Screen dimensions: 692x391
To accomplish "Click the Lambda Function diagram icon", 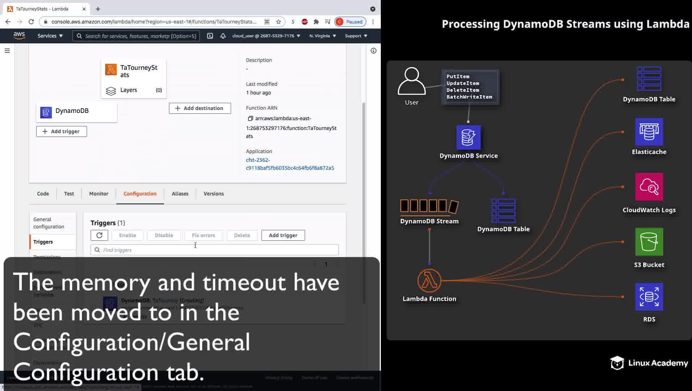I will pos(429,281).
